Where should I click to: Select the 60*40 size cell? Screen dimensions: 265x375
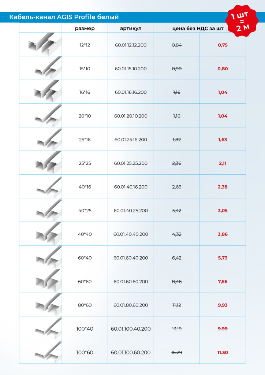(85, 258)
